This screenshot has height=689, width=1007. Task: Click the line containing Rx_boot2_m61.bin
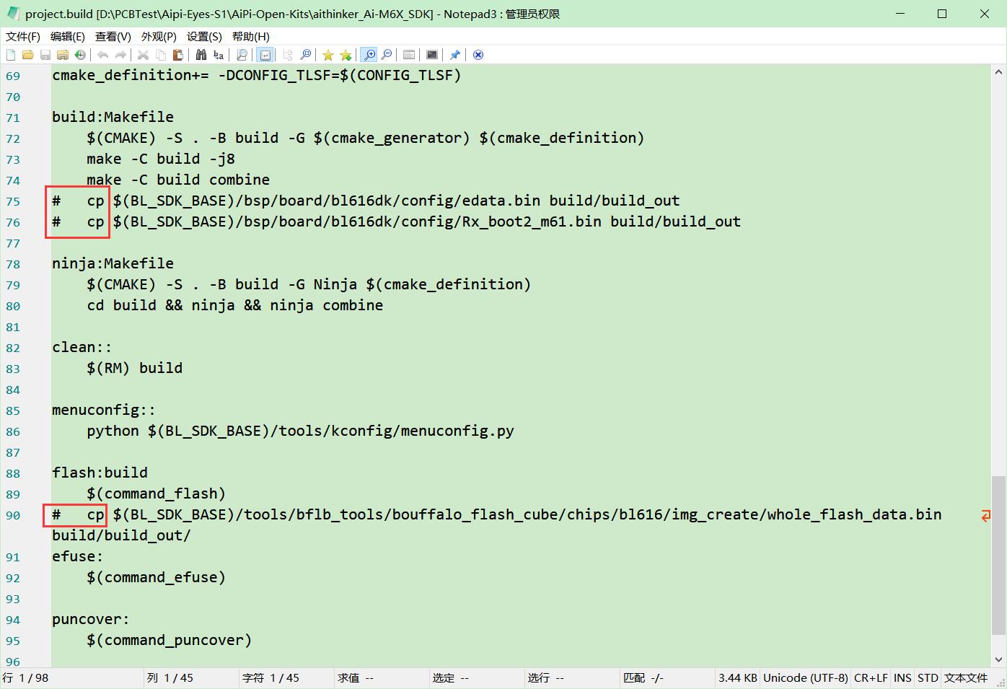[x=396, y=221]
